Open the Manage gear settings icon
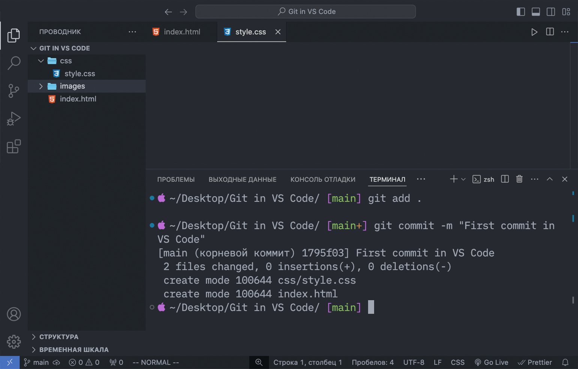This screenshot has height=369, width=578. (x=14, y=342)
